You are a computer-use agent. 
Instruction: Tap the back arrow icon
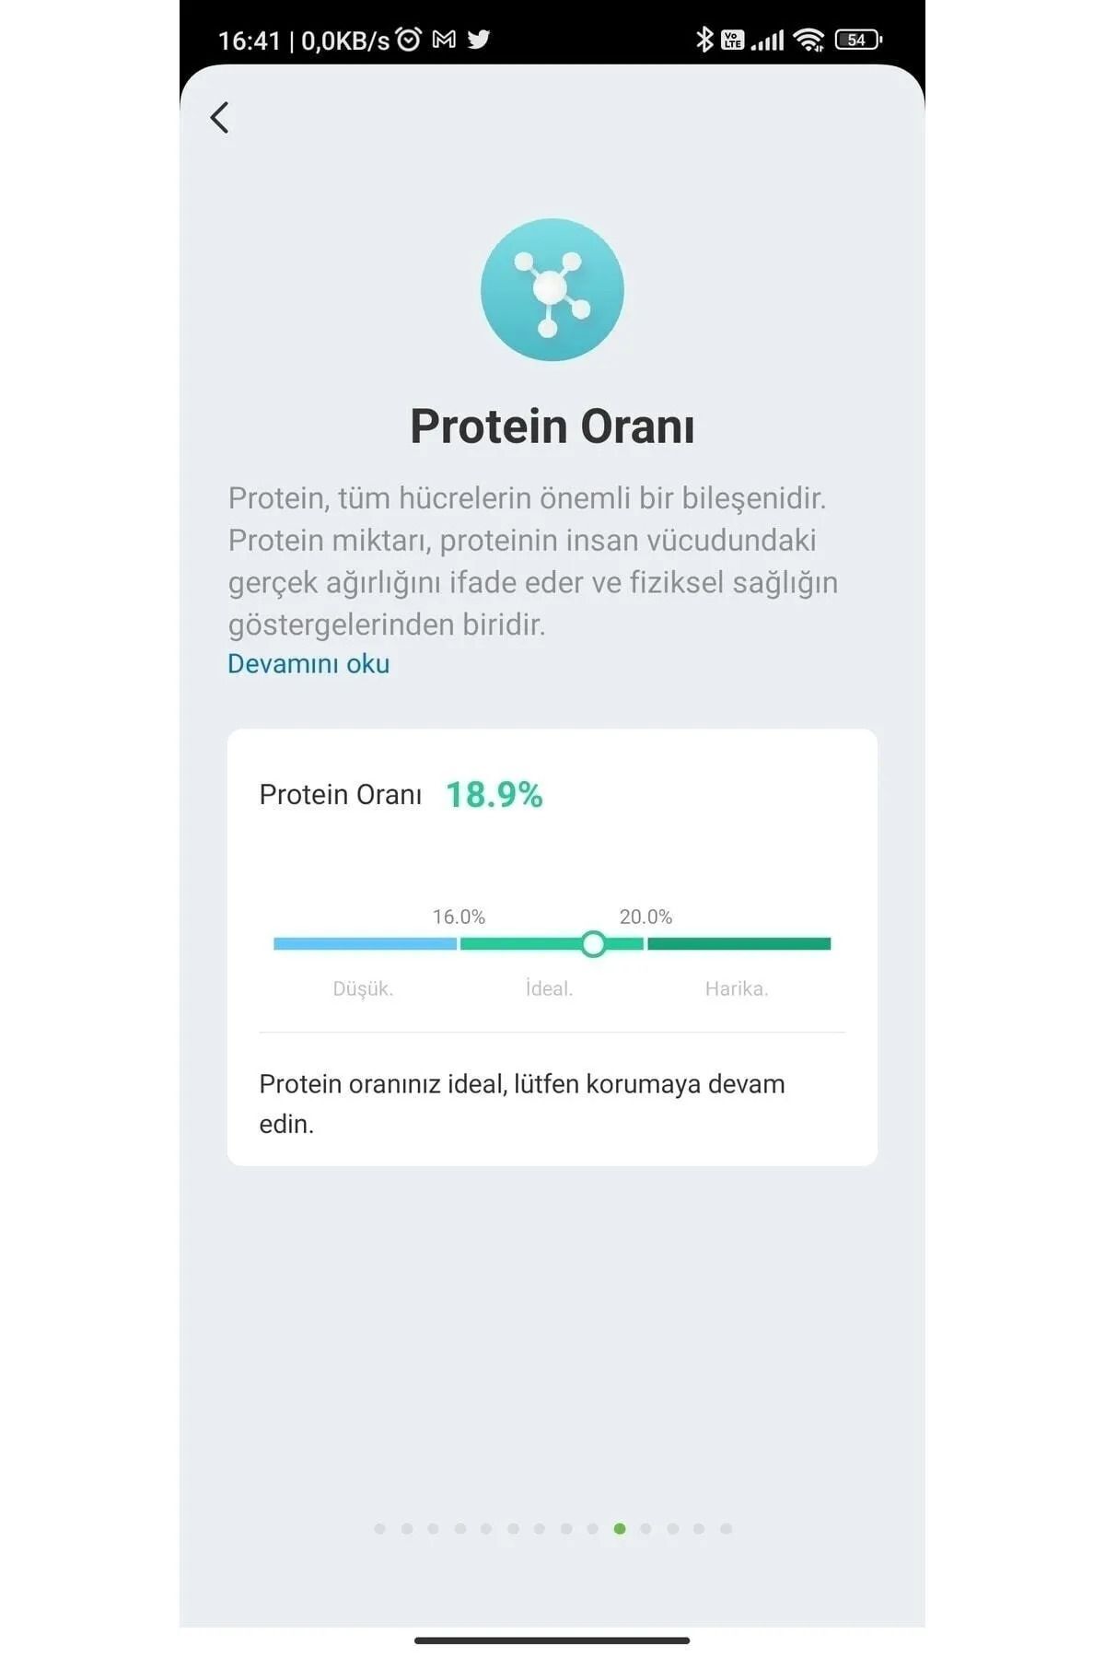219,118
